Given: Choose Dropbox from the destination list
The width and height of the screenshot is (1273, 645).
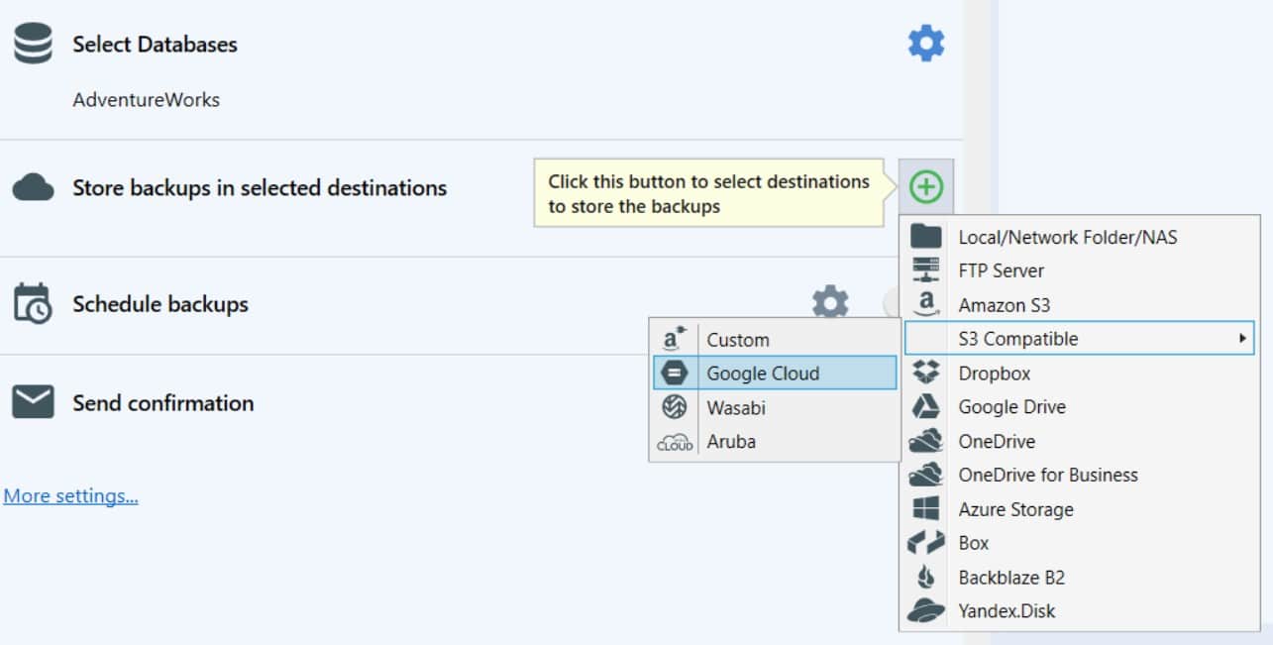Looking at the screenshot, I should 993,373.
